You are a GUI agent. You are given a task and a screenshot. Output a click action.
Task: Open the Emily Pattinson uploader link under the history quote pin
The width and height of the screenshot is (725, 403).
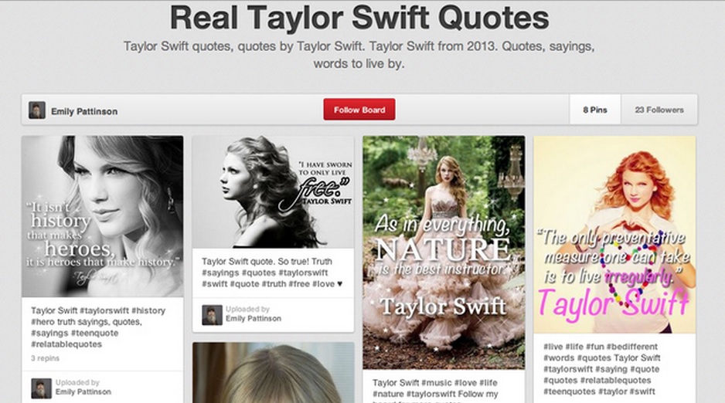(x=83, y=392)
